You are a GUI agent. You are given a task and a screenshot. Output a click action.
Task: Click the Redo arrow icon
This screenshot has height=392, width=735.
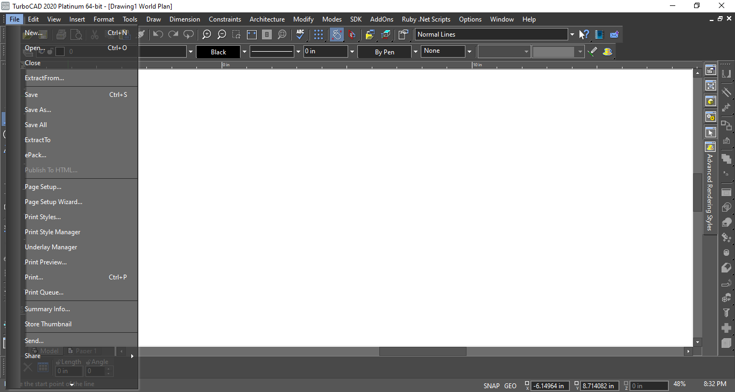(173, 34)
